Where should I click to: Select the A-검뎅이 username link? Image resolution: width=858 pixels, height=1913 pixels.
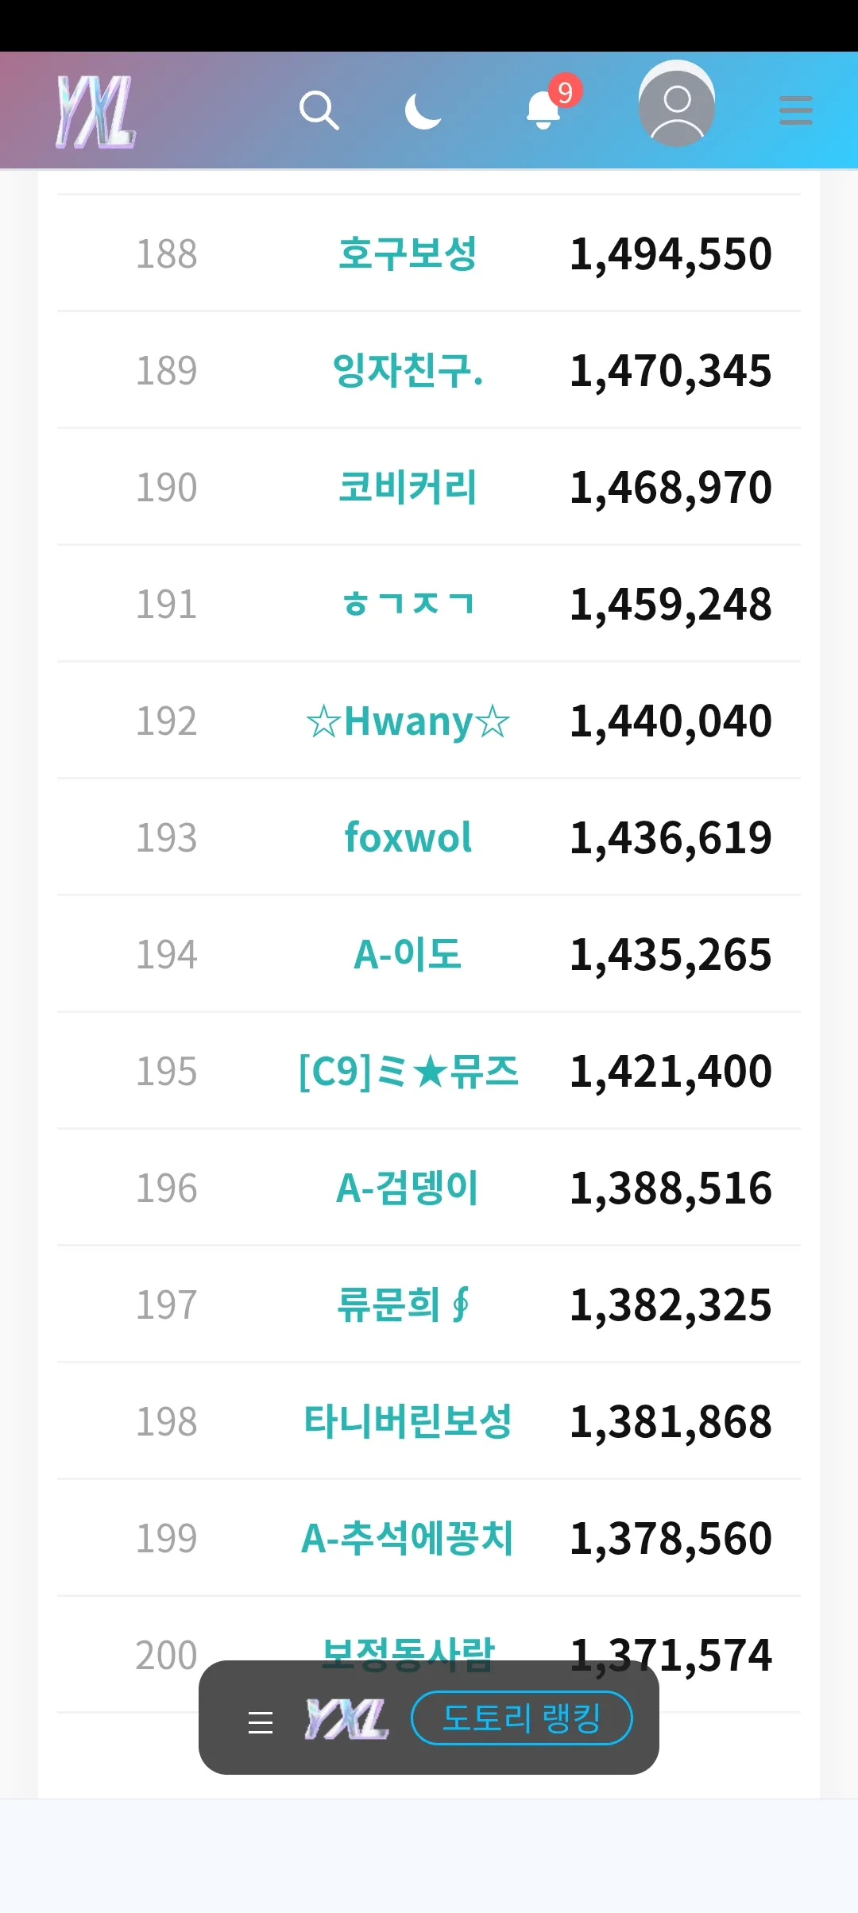point(408,1188)
